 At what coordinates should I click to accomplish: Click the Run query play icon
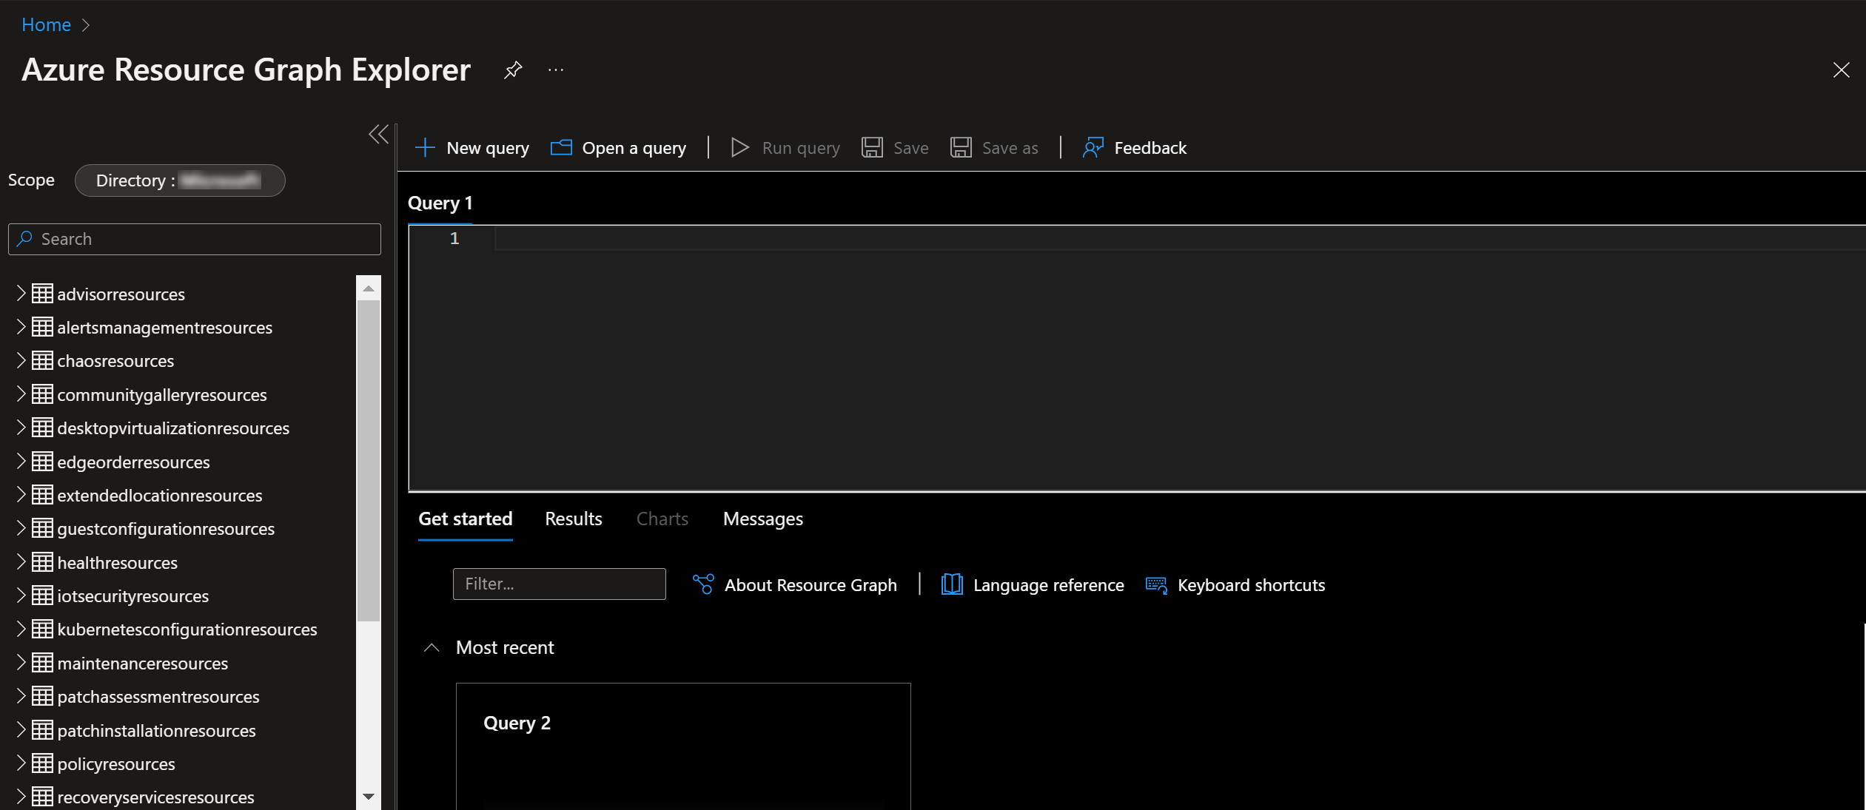pyautogui.click(x=739, y=148)
